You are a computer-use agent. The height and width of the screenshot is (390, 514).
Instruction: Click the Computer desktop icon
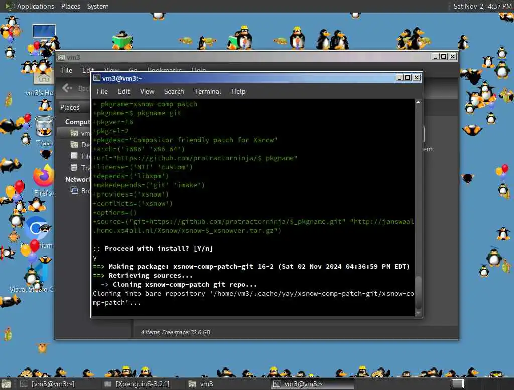tap(44, 32)
